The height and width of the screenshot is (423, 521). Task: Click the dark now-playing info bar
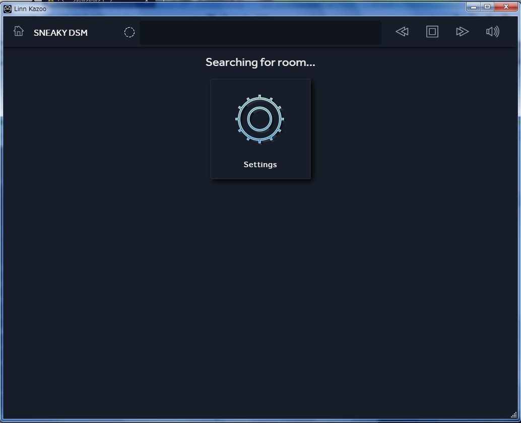(x=260, y=33)
